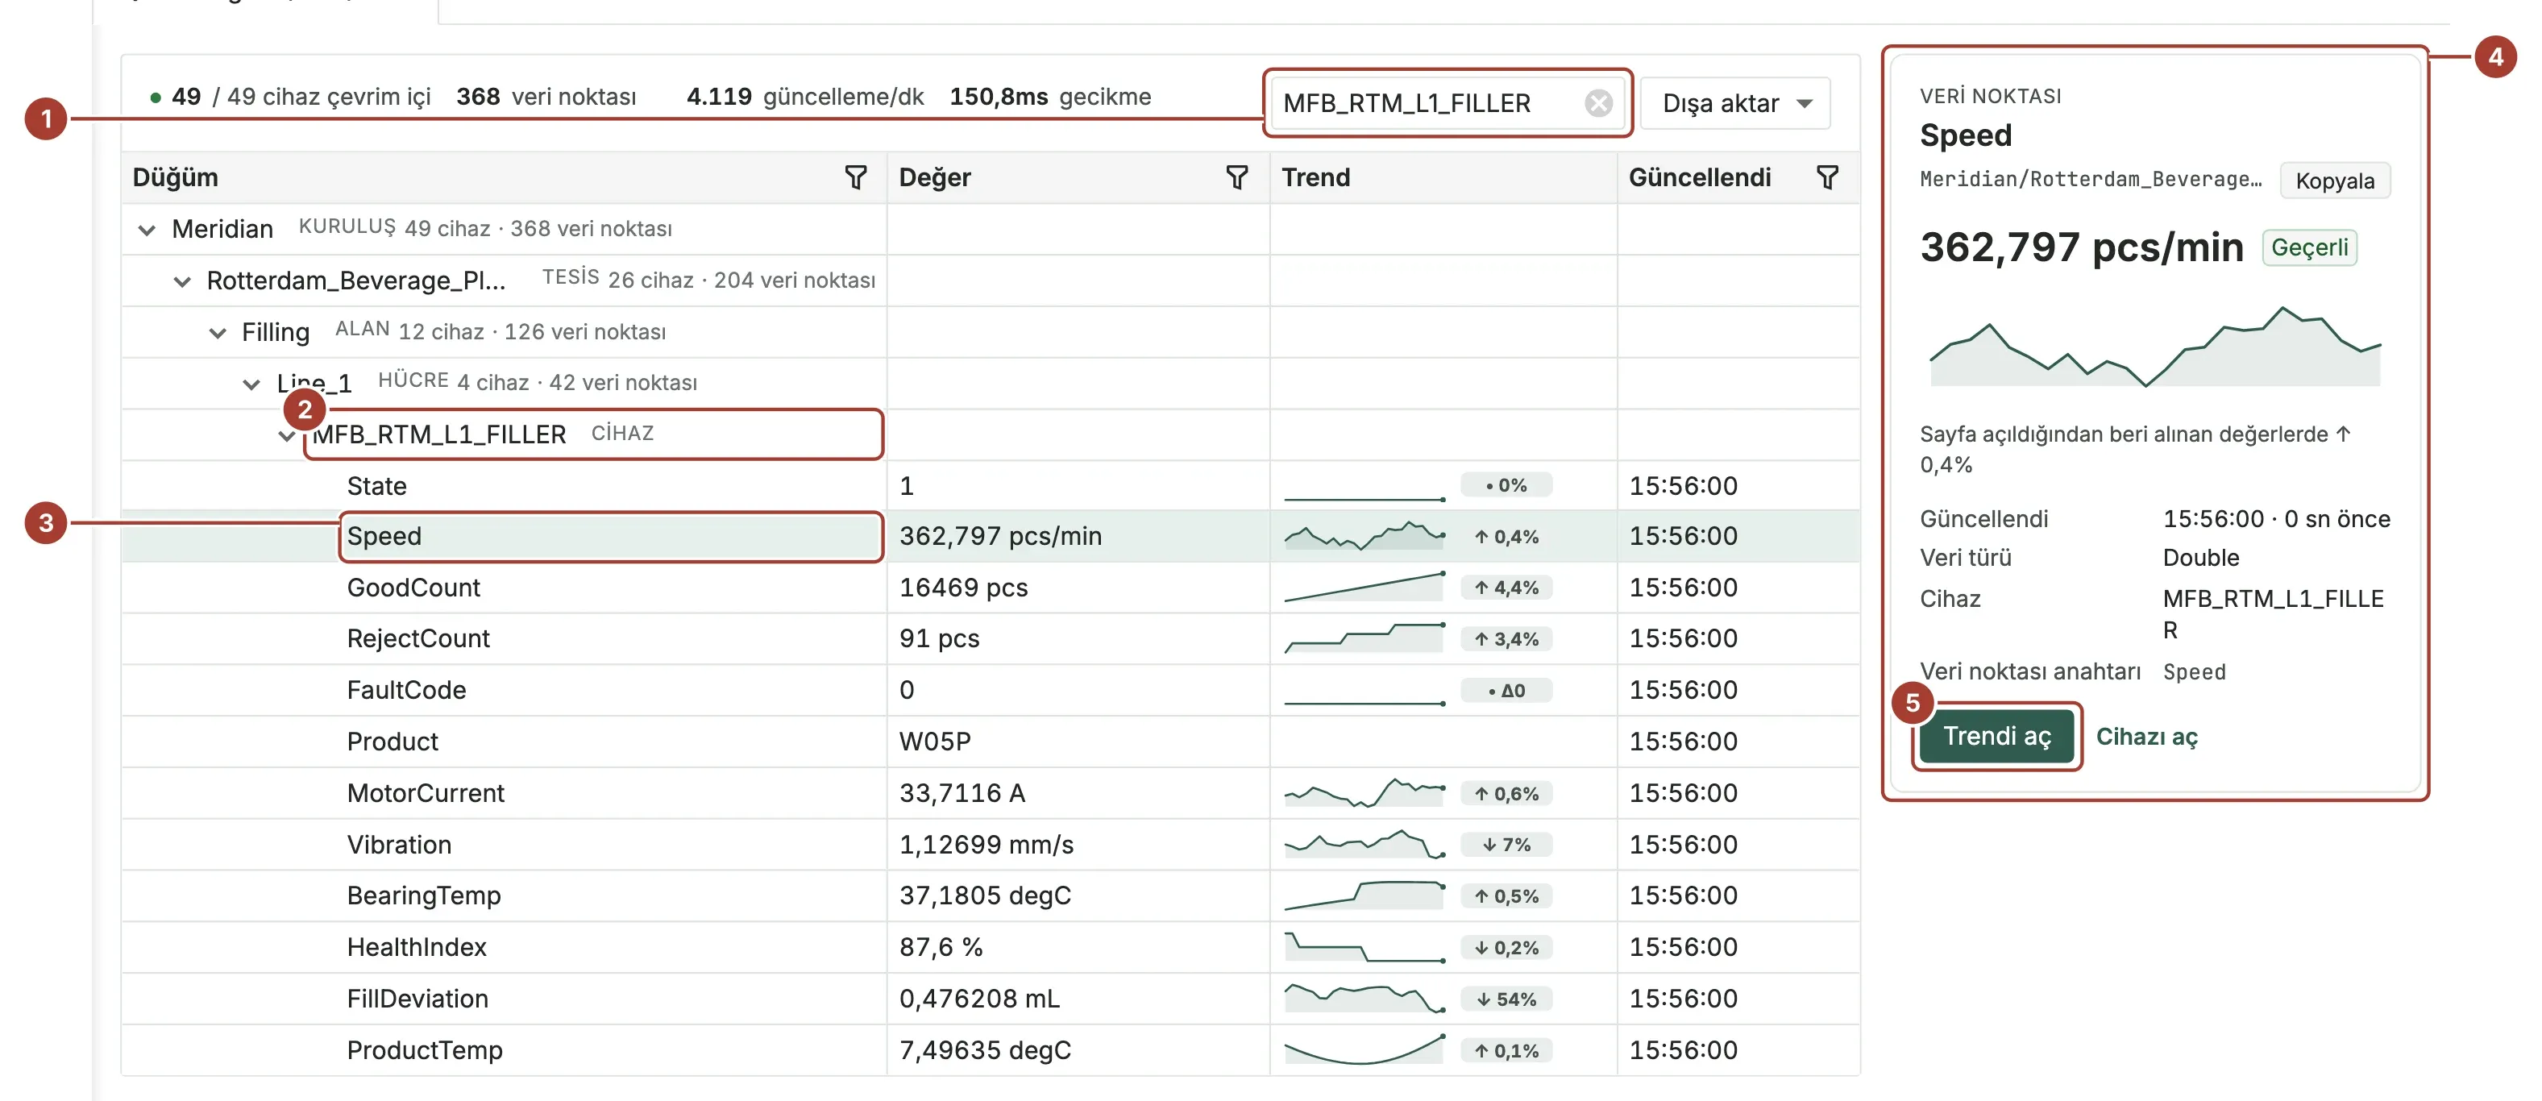Collapse the Meridian node
This screenshot has width=2542, height=1101.
[x=147, y=230]
